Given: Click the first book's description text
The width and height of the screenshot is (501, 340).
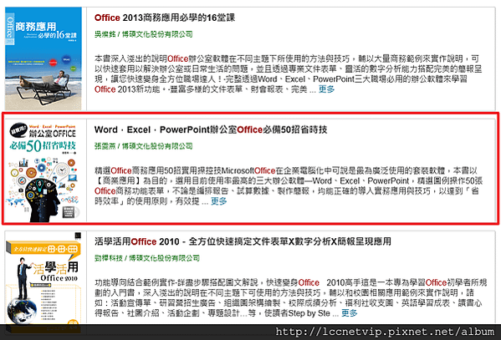Looking at the screenshot, I should (x=288, y=74).
